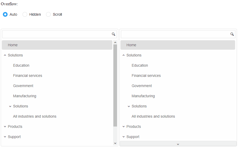Collapse top-level Solutions in right panel
Viewport: 238px width, 149px height.
pyautogui.click(x=124, y=55)
